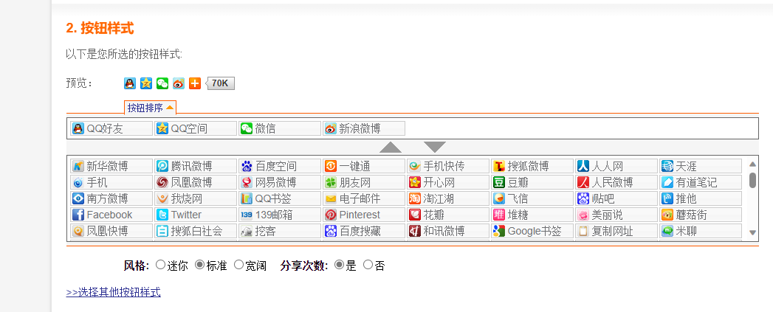This screenshot has width=773, height=312.
Task: Choose Google书签 from the list
Action: [x=532, y=231]
